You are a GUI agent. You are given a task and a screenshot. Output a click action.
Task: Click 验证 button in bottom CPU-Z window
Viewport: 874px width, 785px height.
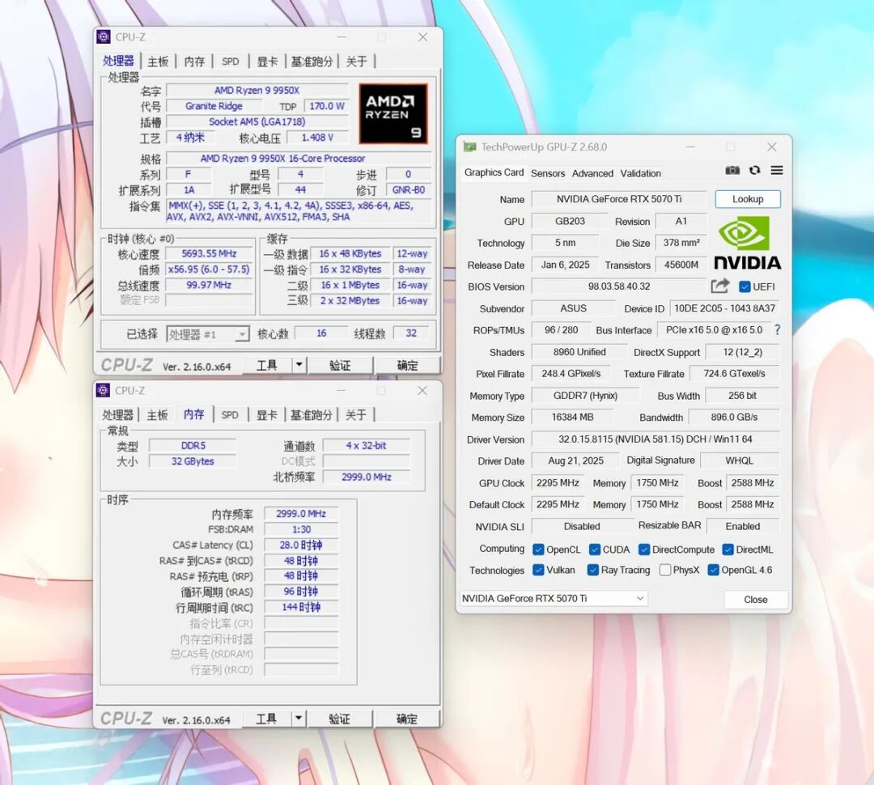tap(339, 719)
